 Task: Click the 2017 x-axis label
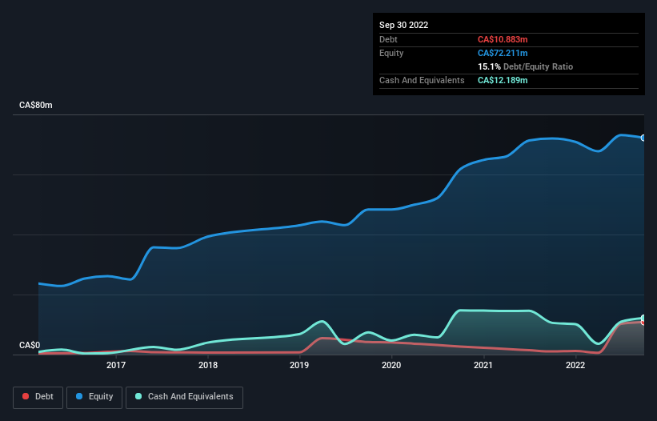point(116,365)
